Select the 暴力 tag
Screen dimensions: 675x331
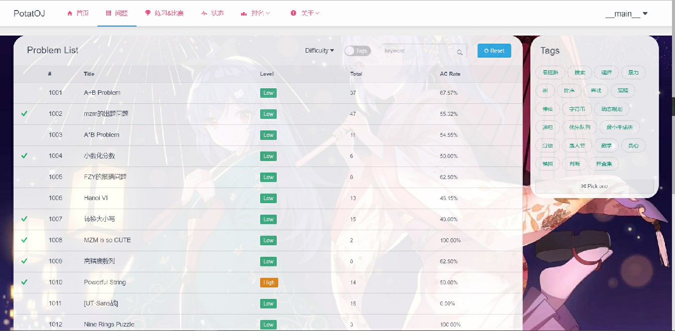point(633,73)
